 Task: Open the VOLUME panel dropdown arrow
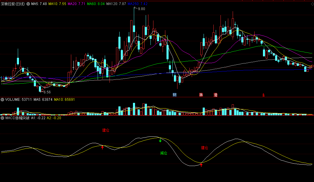[2, 99]
